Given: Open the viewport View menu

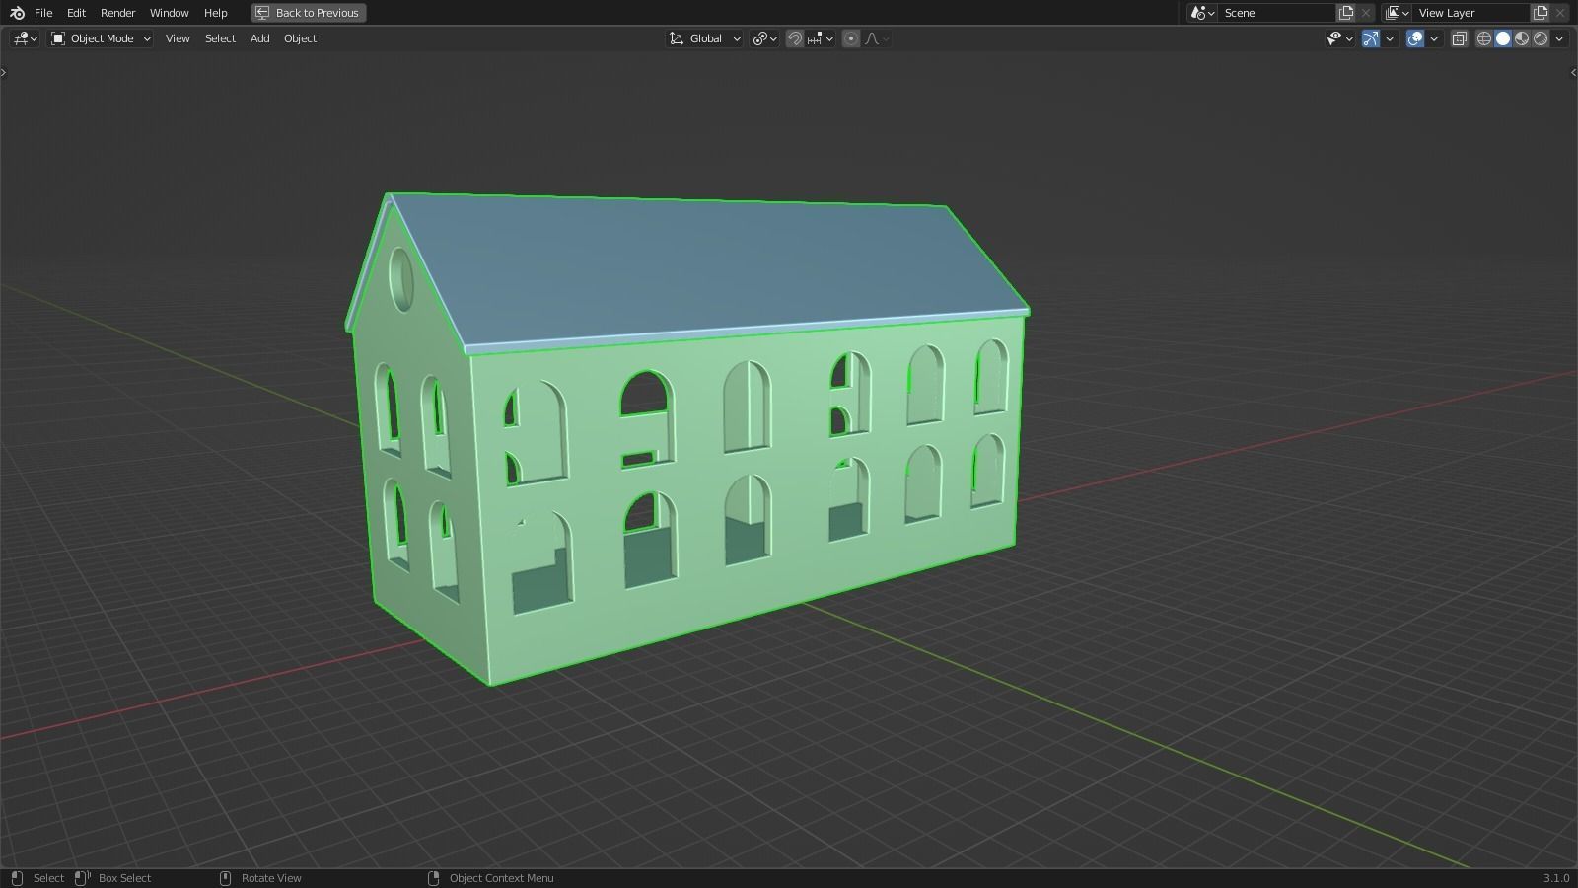Looking at the screenshot, I should pyautogui.click(x=178, y=38).
